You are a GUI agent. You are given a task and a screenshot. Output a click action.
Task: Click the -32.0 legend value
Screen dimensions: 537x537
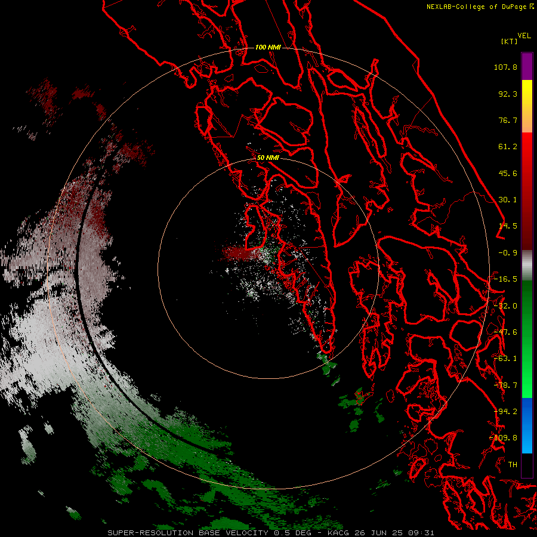tap(505, 306)
